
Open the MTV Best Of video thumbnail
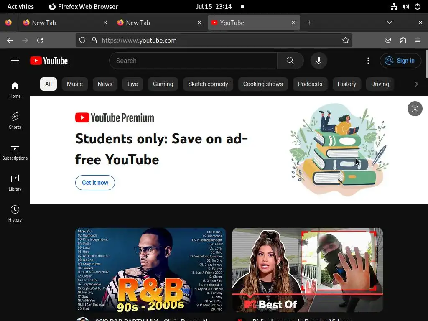(x=308, y=270)
